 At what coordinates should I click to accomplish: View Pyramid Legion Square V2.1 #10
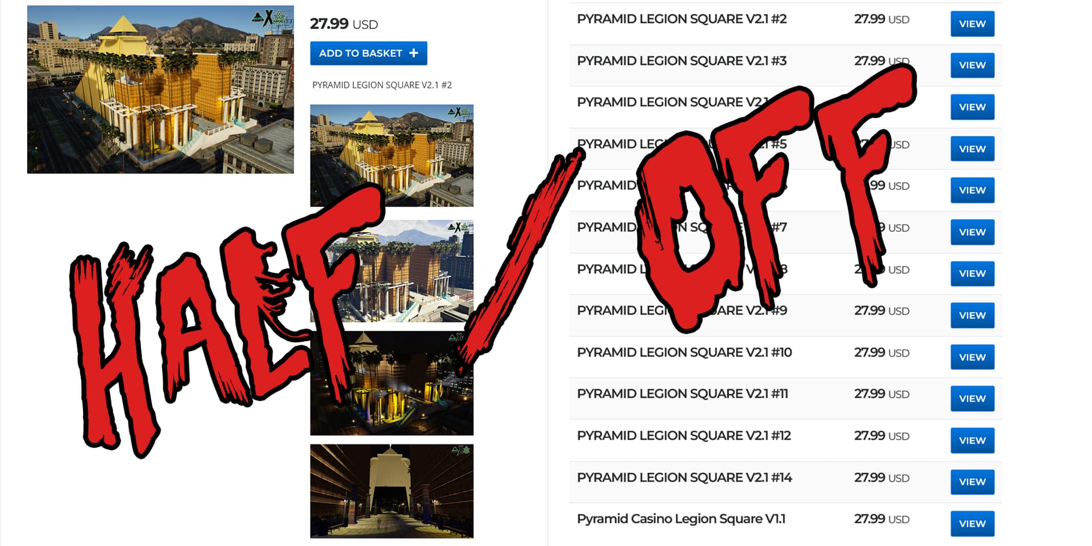972,357
